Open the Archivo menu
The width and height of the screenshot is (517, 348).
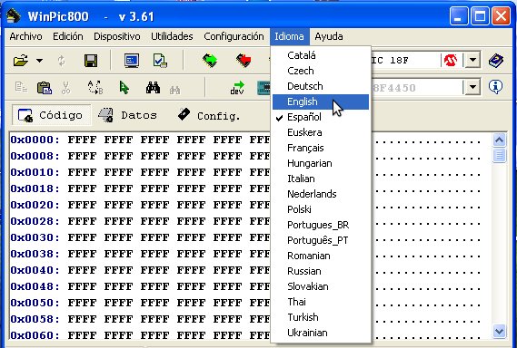(x=25, y=36)
